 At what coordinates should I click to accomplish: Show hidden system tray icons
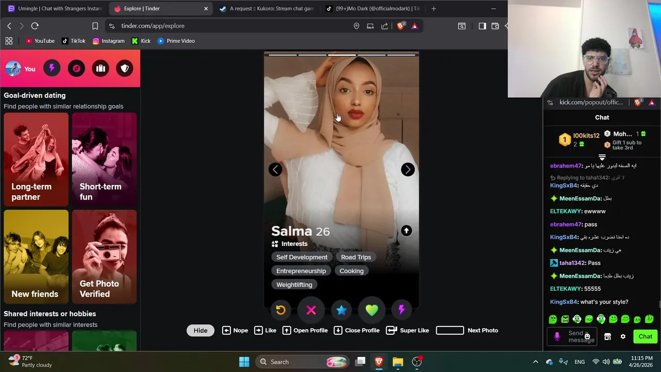coord(536,362)
